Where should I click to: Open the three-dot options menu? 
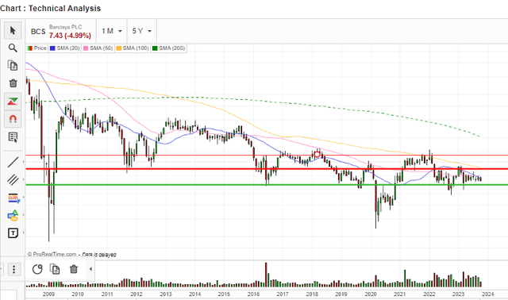[x=13, y=269]
